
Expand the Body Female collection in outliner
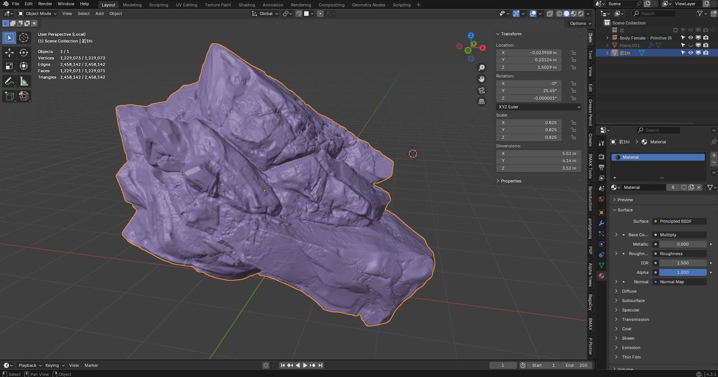pos(607,38)
